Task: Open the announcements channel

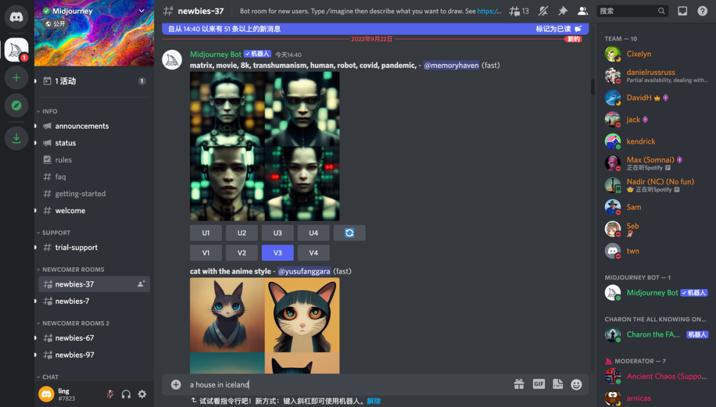Action: coord(94,126)
